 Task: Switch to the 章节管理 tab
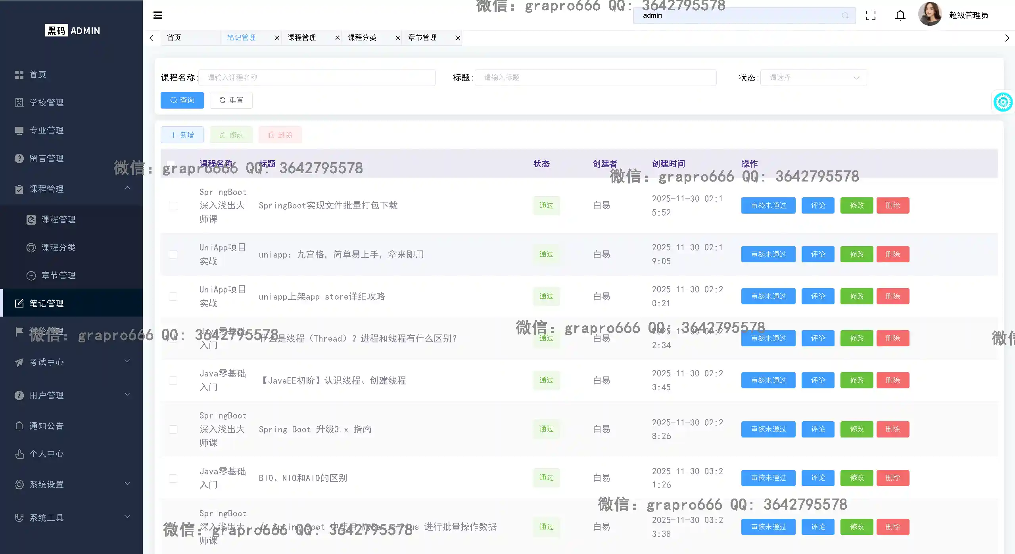click(x=422, y=38)
